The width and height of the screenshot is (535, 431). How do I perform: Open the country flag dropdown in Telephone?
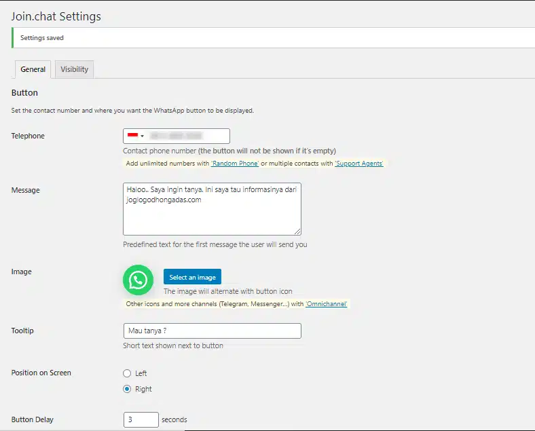(136, 136)
